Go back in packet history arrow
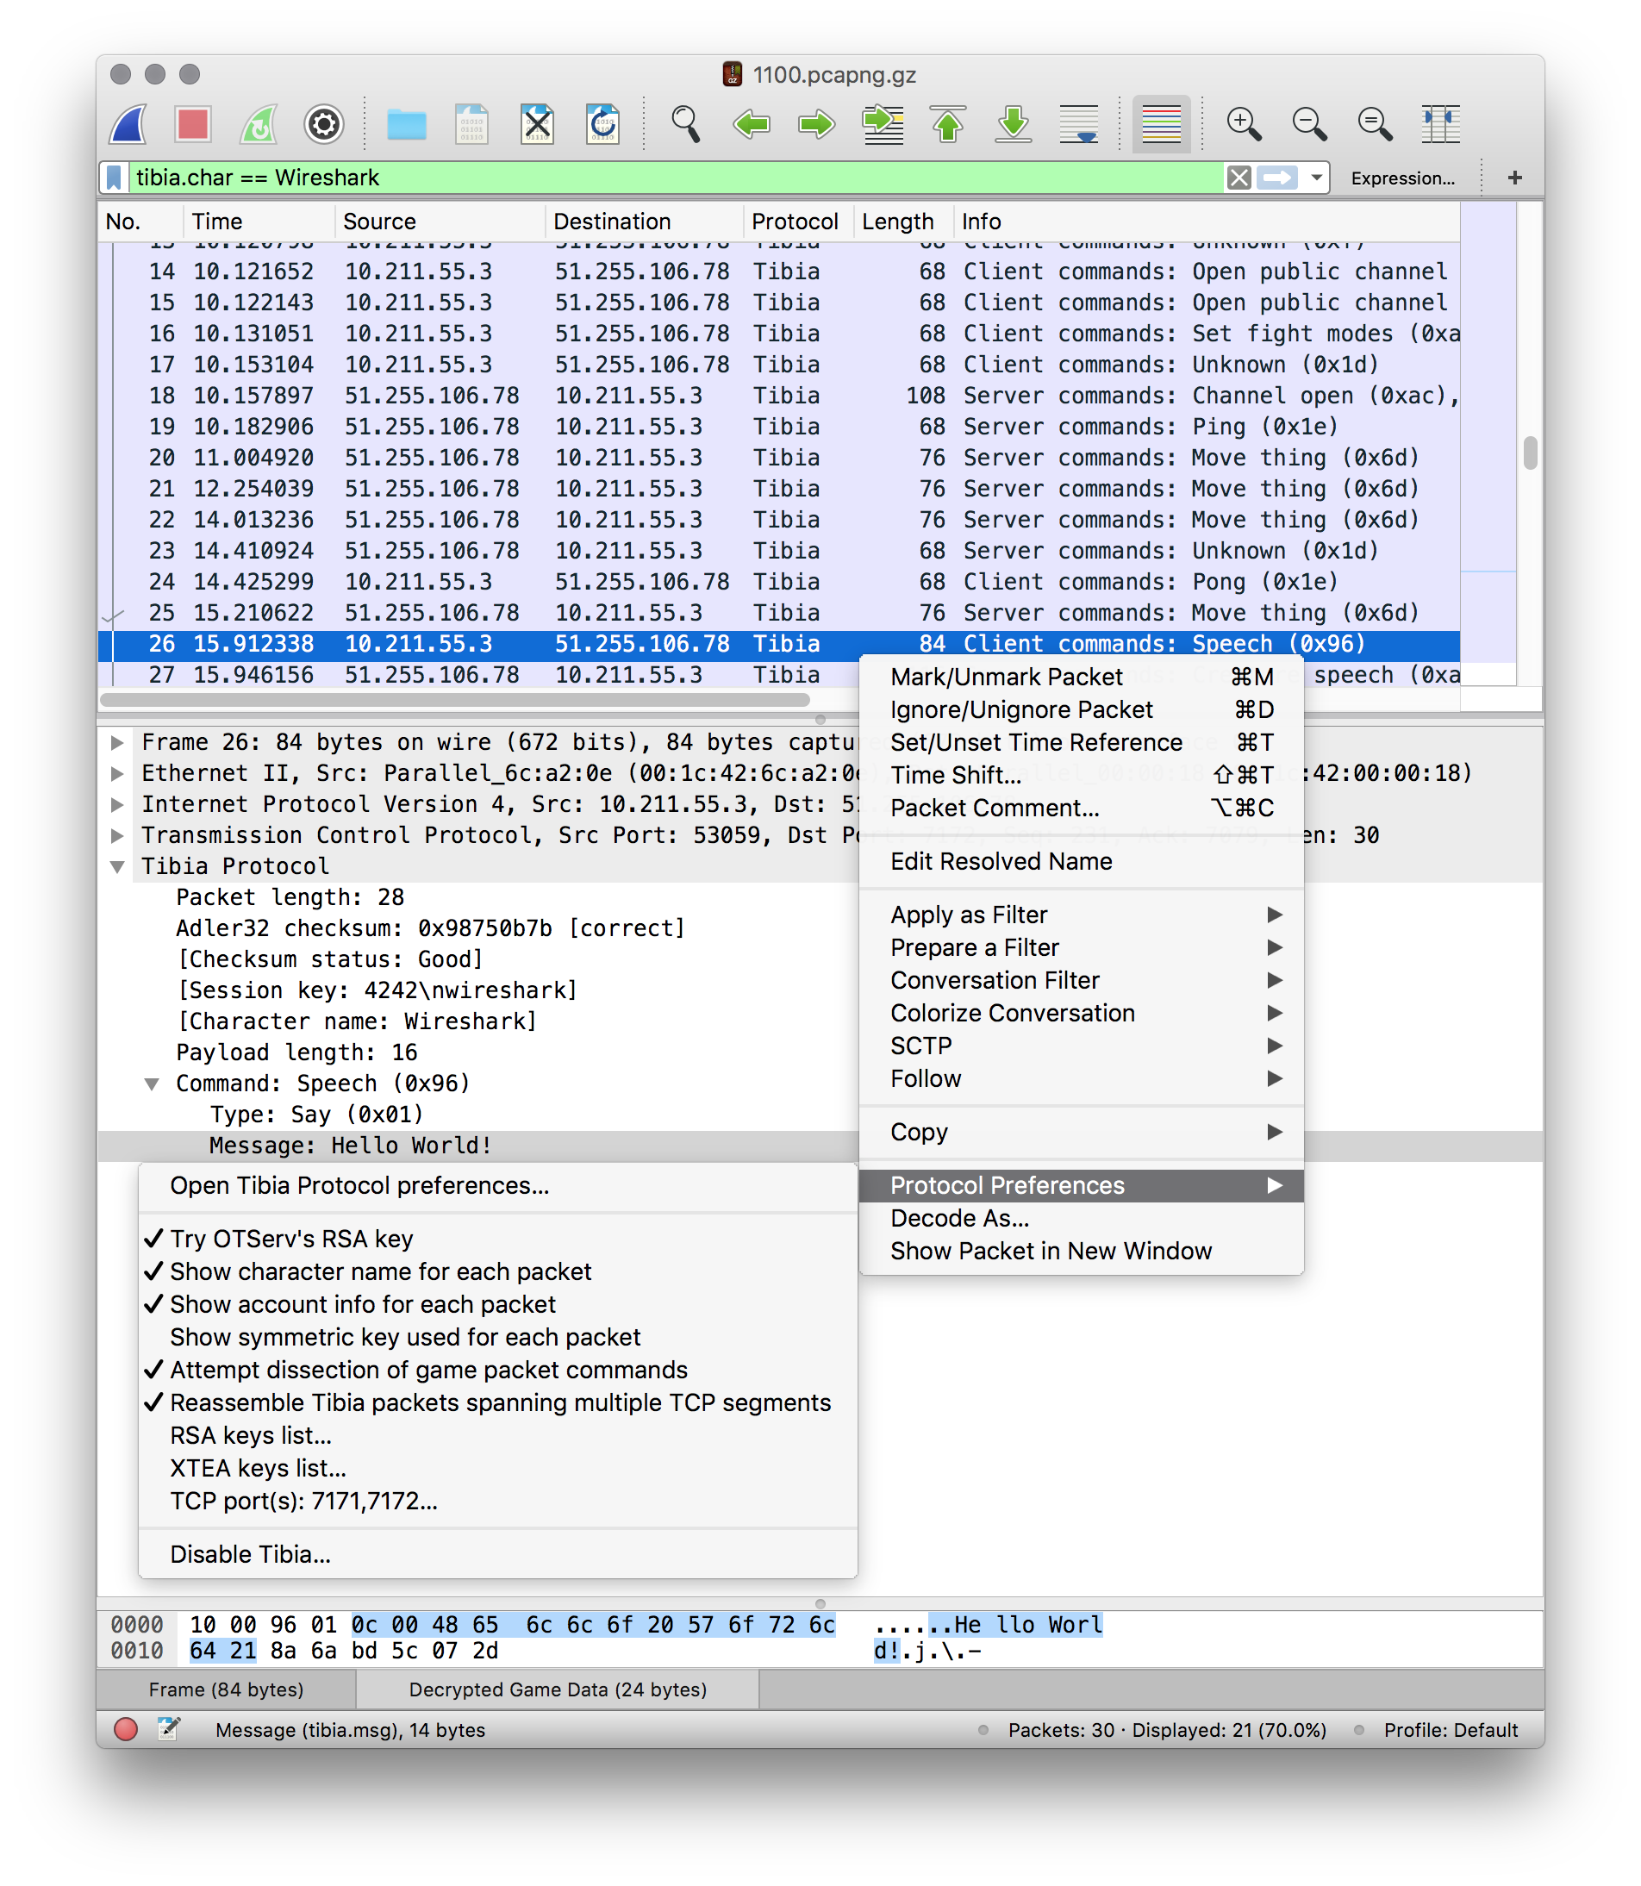 tap(752, 123)
